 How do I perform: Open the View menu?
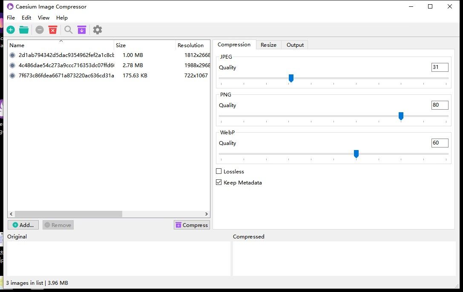tap(44, 18)
